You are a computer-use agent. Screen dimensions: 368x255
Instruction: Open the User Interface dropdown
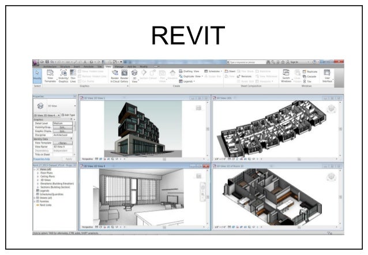pyautogui.click(x=328, y=76)
